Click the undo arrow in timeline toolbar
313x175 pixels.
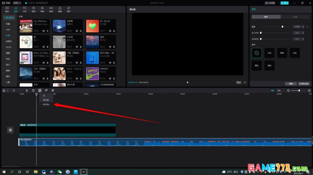14,91
